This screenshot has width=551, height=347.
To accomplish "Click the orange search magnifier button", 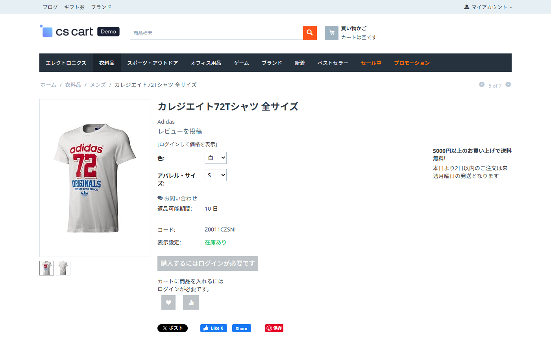I will (310, 33).
